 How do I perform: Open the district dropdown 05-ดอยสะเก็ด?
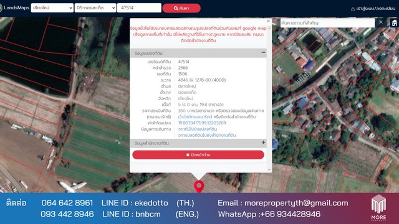coord(95,8)
